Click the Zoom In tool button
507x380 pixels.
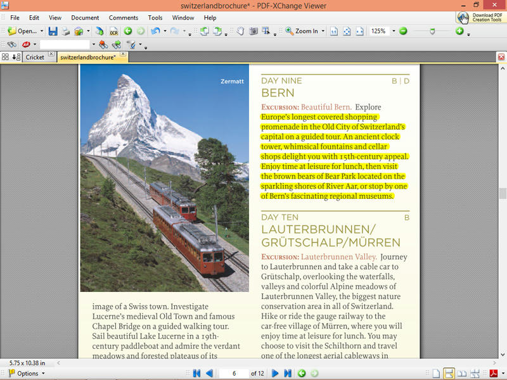click(x=302, y=31)
